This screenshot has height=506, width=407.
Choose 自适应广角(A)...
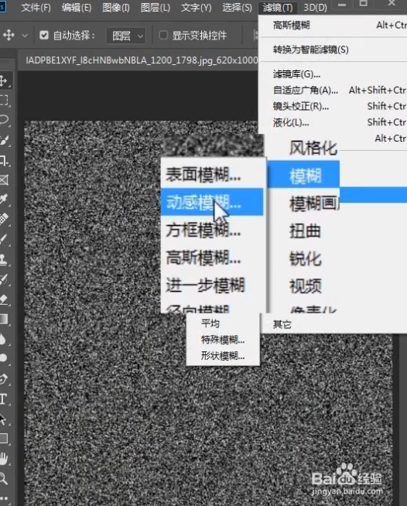(333, 90)
